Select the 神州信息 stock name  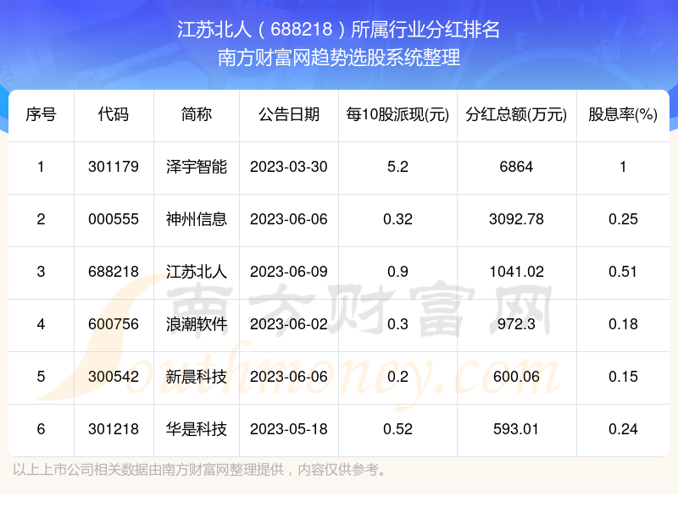tap(197, 219)
